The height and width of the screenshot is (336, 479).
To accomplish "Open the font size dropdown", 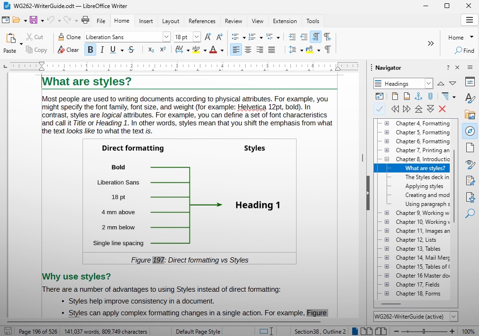I will pos(197,37).
